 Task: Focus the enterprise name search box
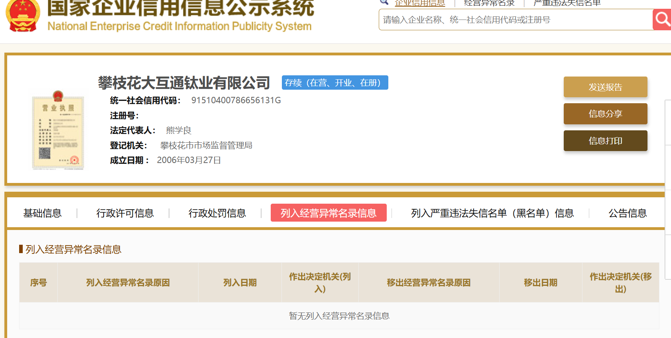[x=516, y=20]
